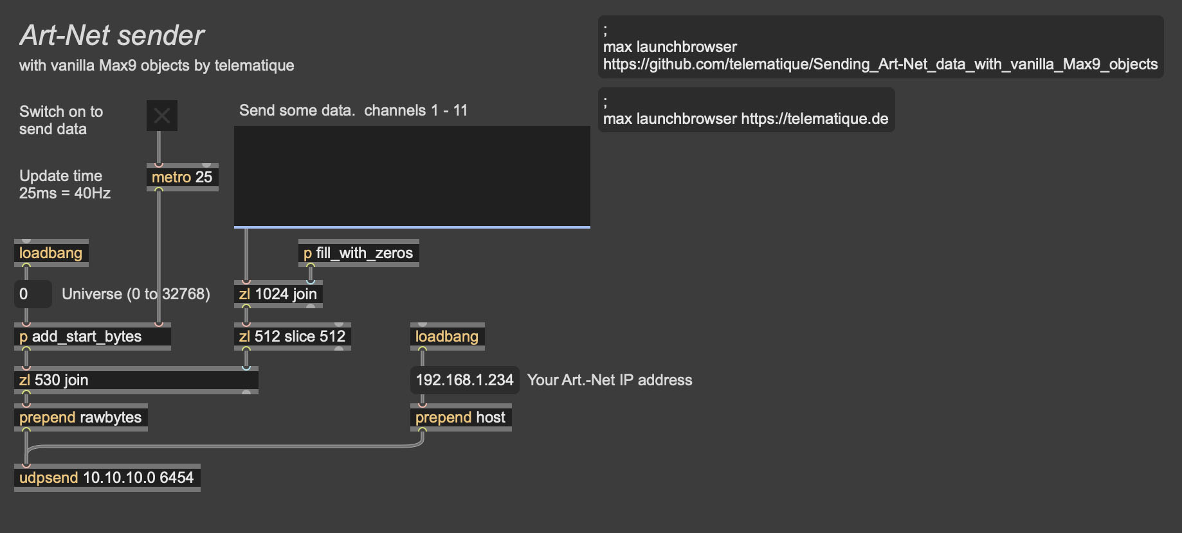Click the loadbang above Universe number box
This screenshot has height=533, width=1182.
(51, 253)
